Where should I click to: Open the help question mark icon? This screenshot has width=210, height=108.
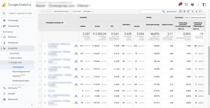[x=192, y=4]
